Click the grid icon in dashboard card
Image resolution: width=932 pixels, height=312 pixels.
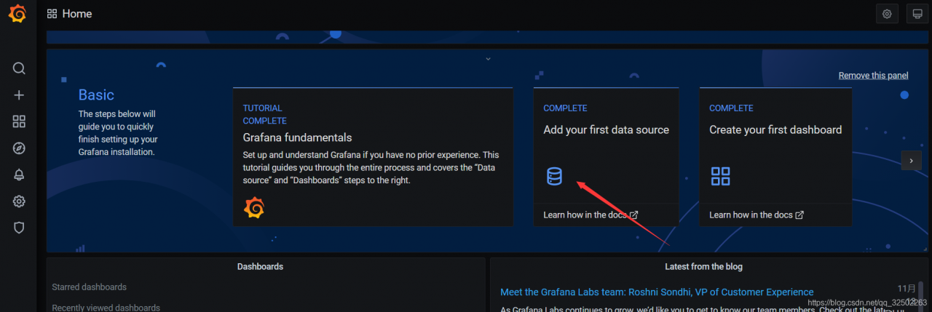[720, 176]
